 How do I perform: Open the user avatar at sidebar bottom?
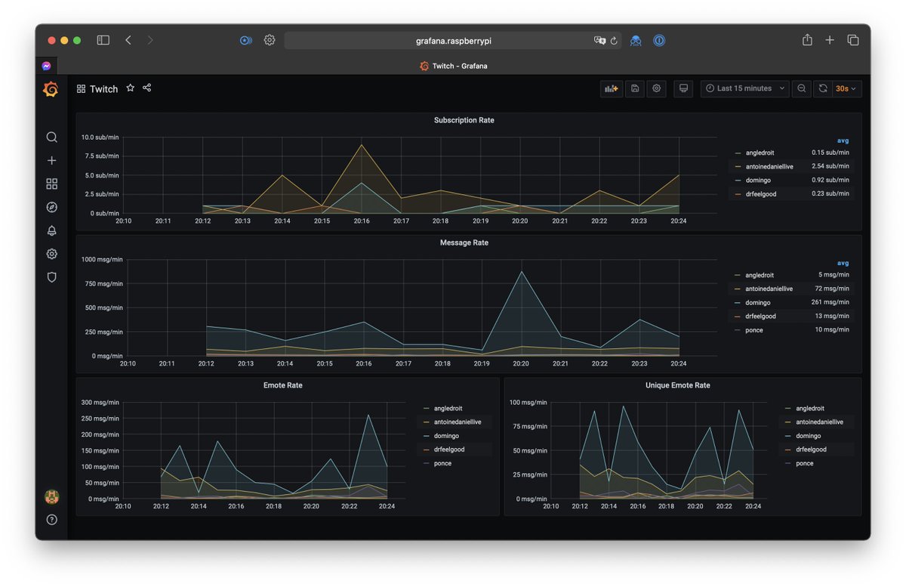click(x=52, y=497)
